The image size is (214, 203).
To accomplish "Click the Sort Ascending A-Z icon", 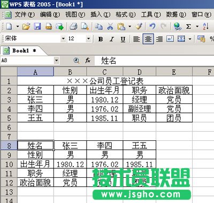I will 205,27.
